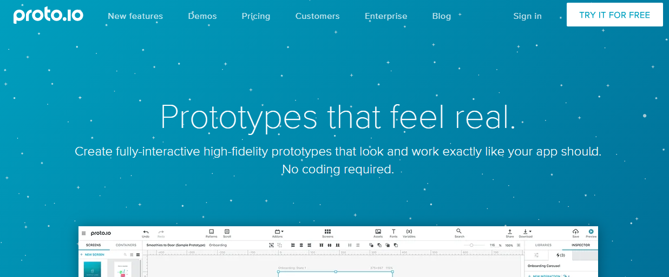The width and height of the screenshot is (669, 277).
Task: Click the zoom slider handle
Action: (471, 245)
